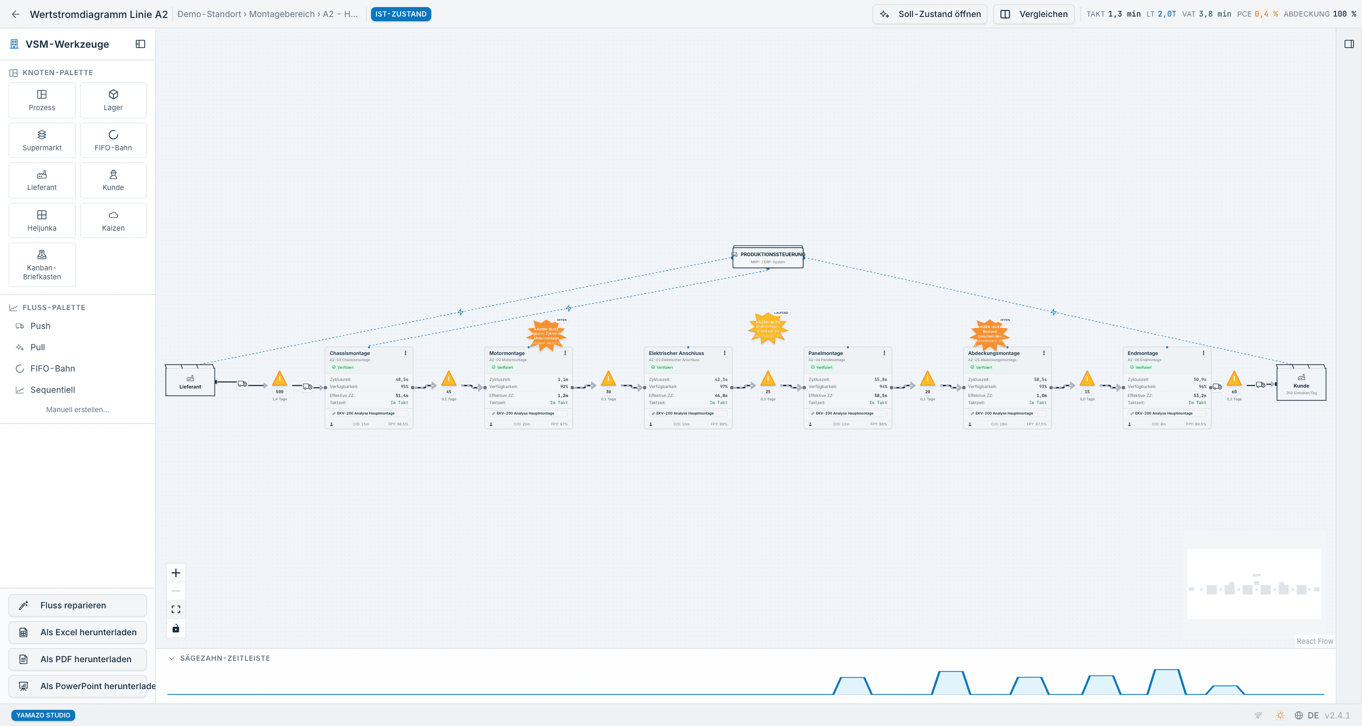Change language via DE globe icon
Viewport: 1362px width, 726px height.
(1307, 716)
